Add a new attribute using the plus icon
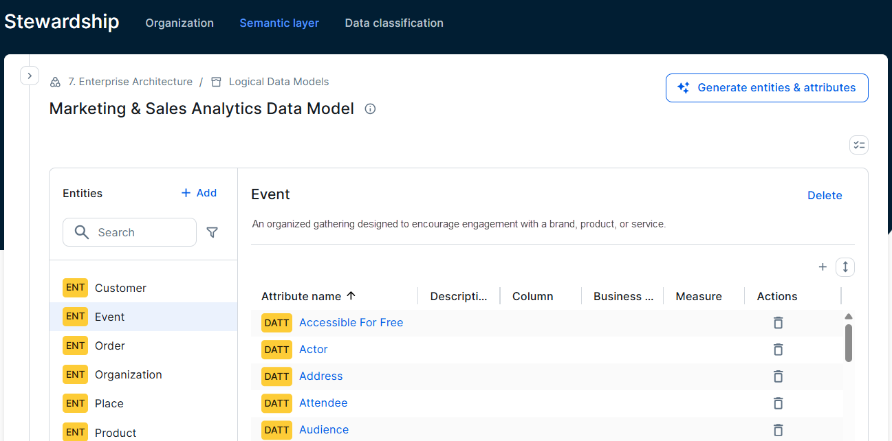This screenshot has height=441, width=892. (823, 267)
